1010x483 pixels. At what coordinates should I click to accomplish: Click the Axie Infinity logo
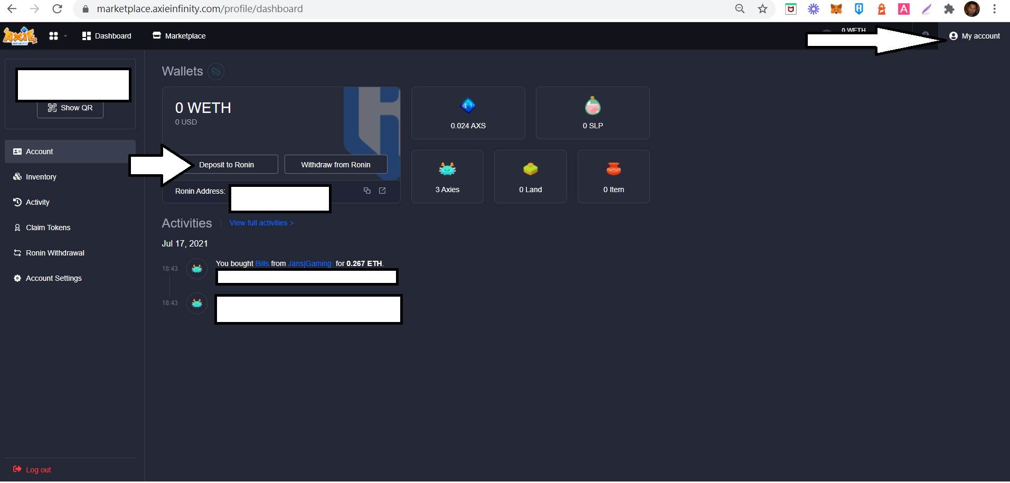[20, 36]
